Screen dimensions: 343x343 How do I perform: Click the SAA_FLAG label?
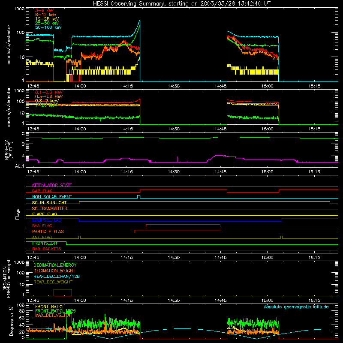(42, 226)
